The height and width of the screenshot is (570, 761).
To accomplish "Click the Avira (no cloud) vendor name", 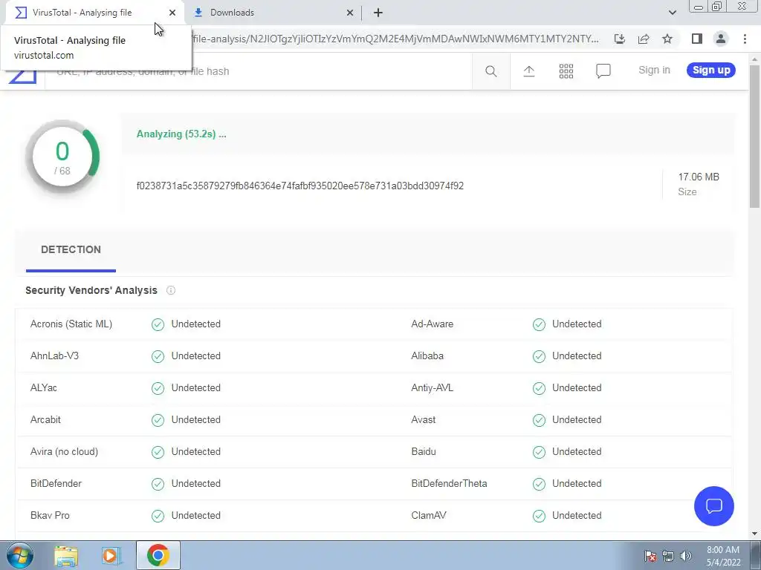I will [x=64, y=452].
